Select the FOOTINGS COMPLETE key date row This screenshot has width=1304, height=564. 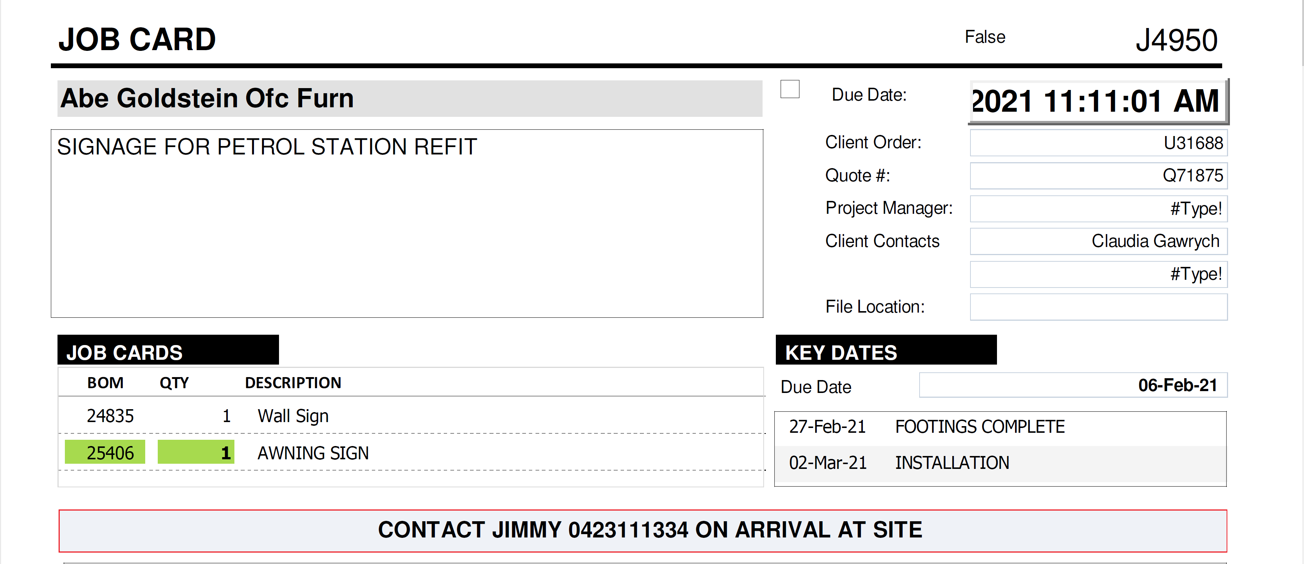[1000, 427]
